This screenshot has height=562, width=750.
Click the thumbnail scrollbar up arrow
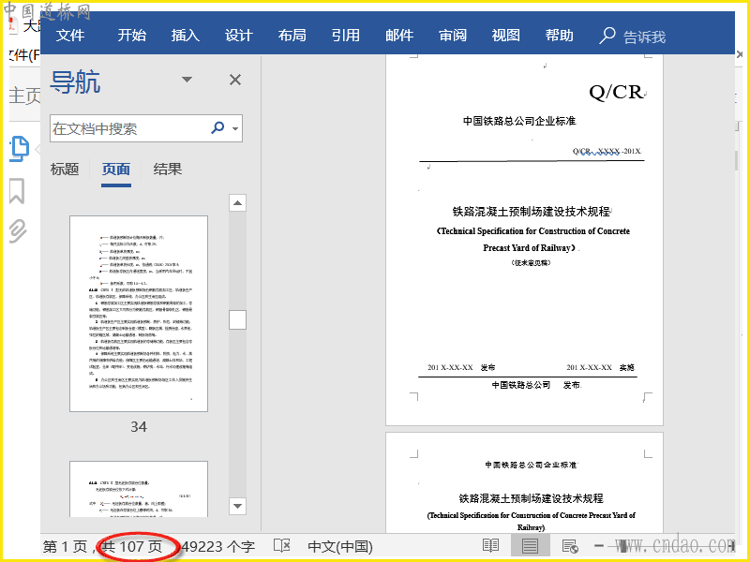(x=238, y=203)
